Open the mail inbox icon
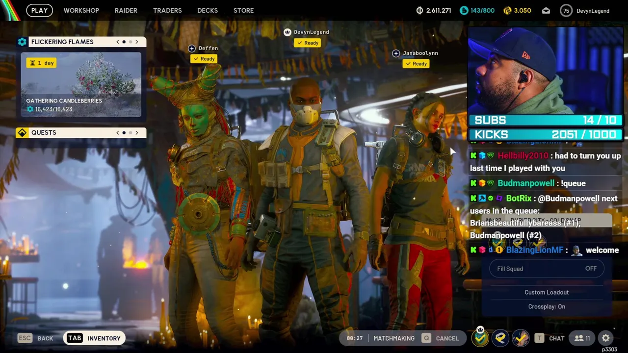 (546, 10)
